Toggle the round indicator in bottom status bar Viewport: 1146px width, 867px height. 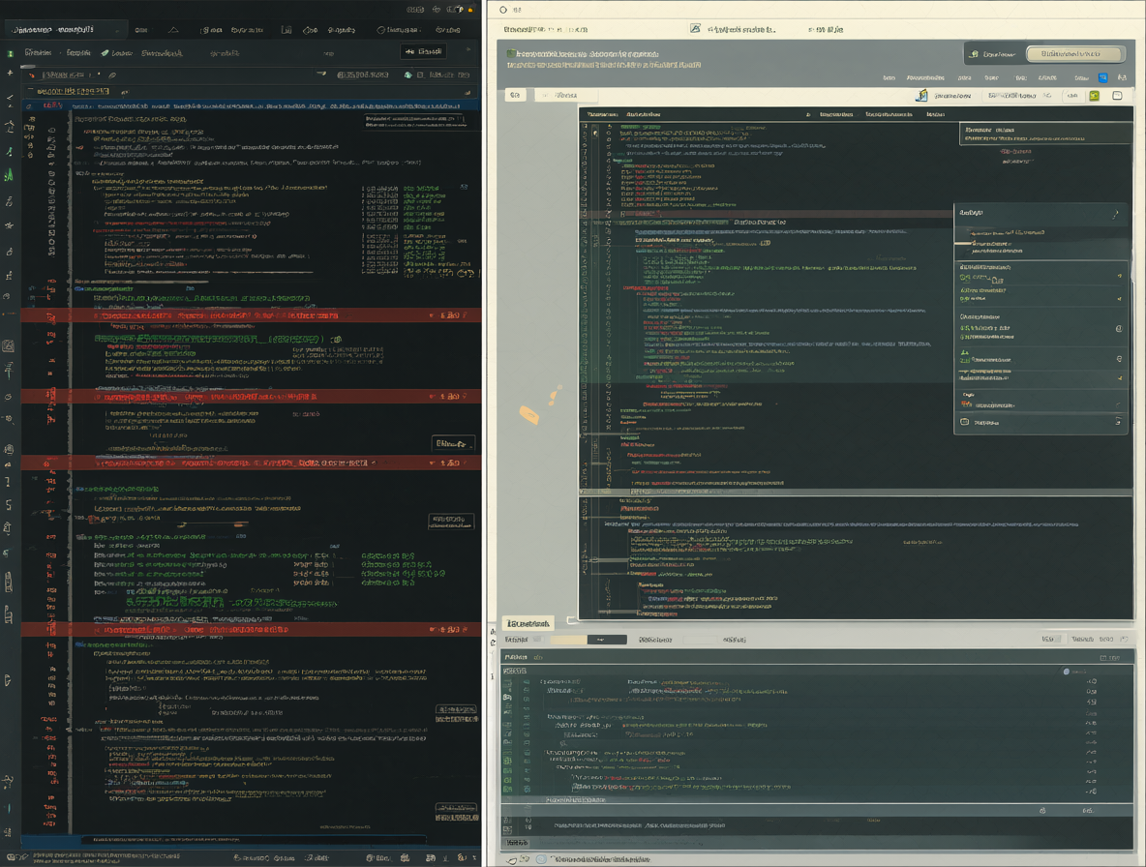tap(541, 859)
